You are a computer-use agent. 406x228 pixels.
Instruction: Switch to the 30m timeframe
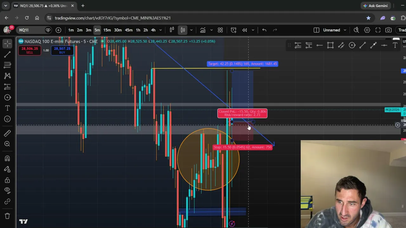(x=118, y=30)
